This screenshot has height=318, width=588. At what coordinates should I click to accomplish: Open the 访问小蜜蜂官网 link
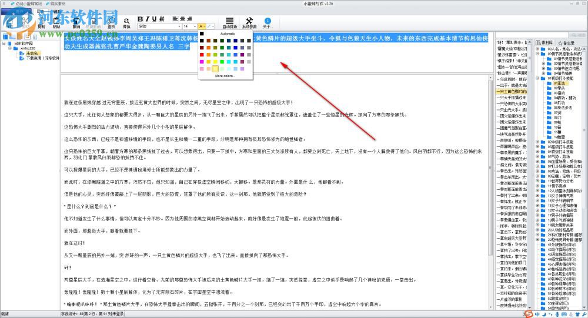[26, 4]
